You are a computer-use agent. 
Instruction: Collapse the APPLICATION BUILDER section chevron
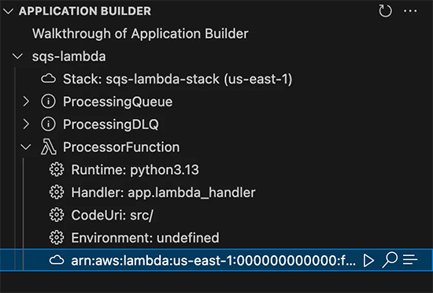(x=9, y=11)
